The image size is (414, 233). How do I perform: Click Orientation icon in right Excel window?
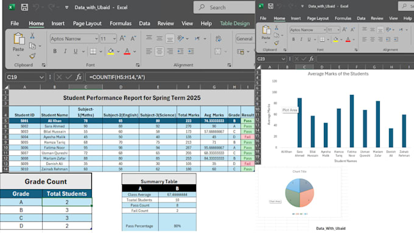388,30
